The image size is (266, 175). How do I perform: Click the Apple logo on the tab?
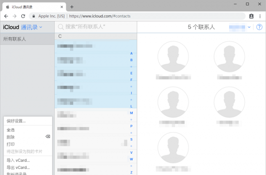pyautogui.click(x=7, y=7)
